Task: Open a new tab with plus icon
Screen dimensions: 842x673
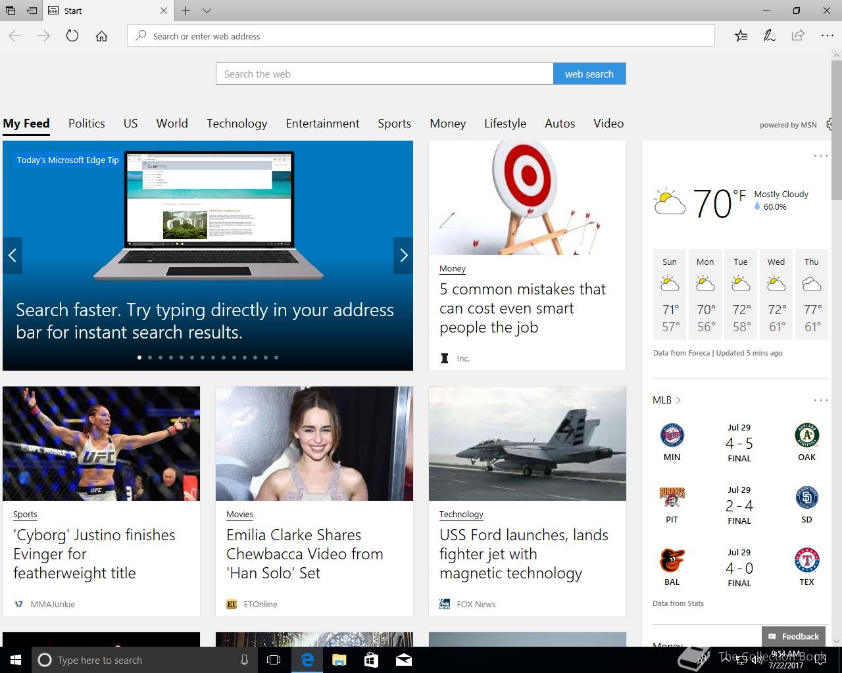Action: (x=186, y=11)
